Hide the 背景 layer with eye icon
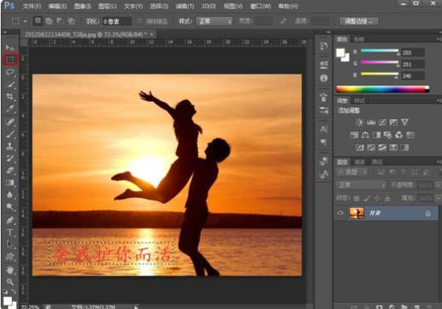Image resolution: width=442 pixels, height=309 pixels. tap(340, 213)
